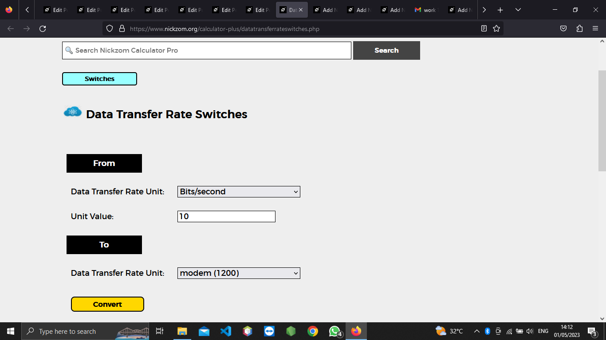
Task: Click the Firefox taskbar icon
Action: (x=356, y=331)
